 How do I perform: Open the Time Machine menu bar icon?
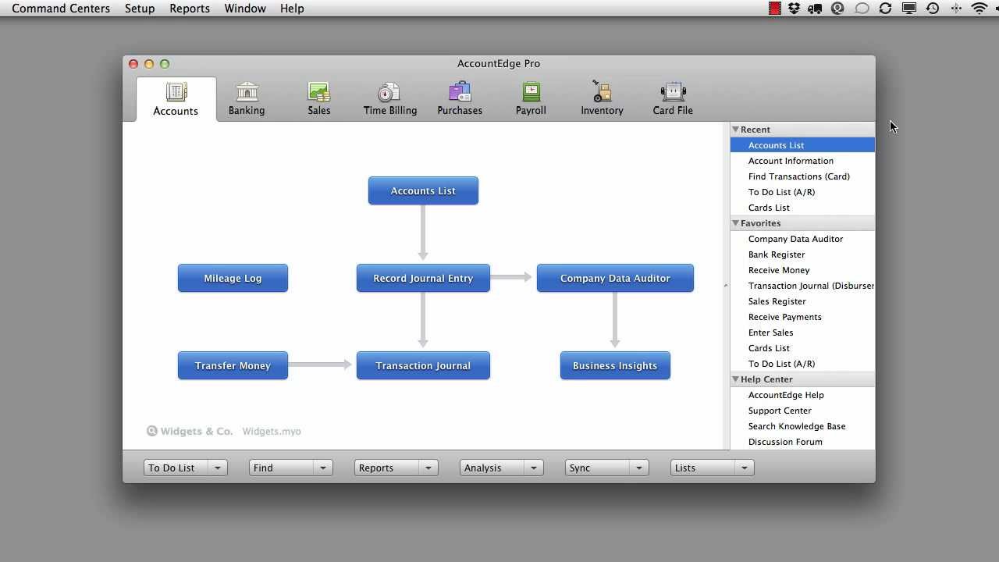tap(933, 9)
